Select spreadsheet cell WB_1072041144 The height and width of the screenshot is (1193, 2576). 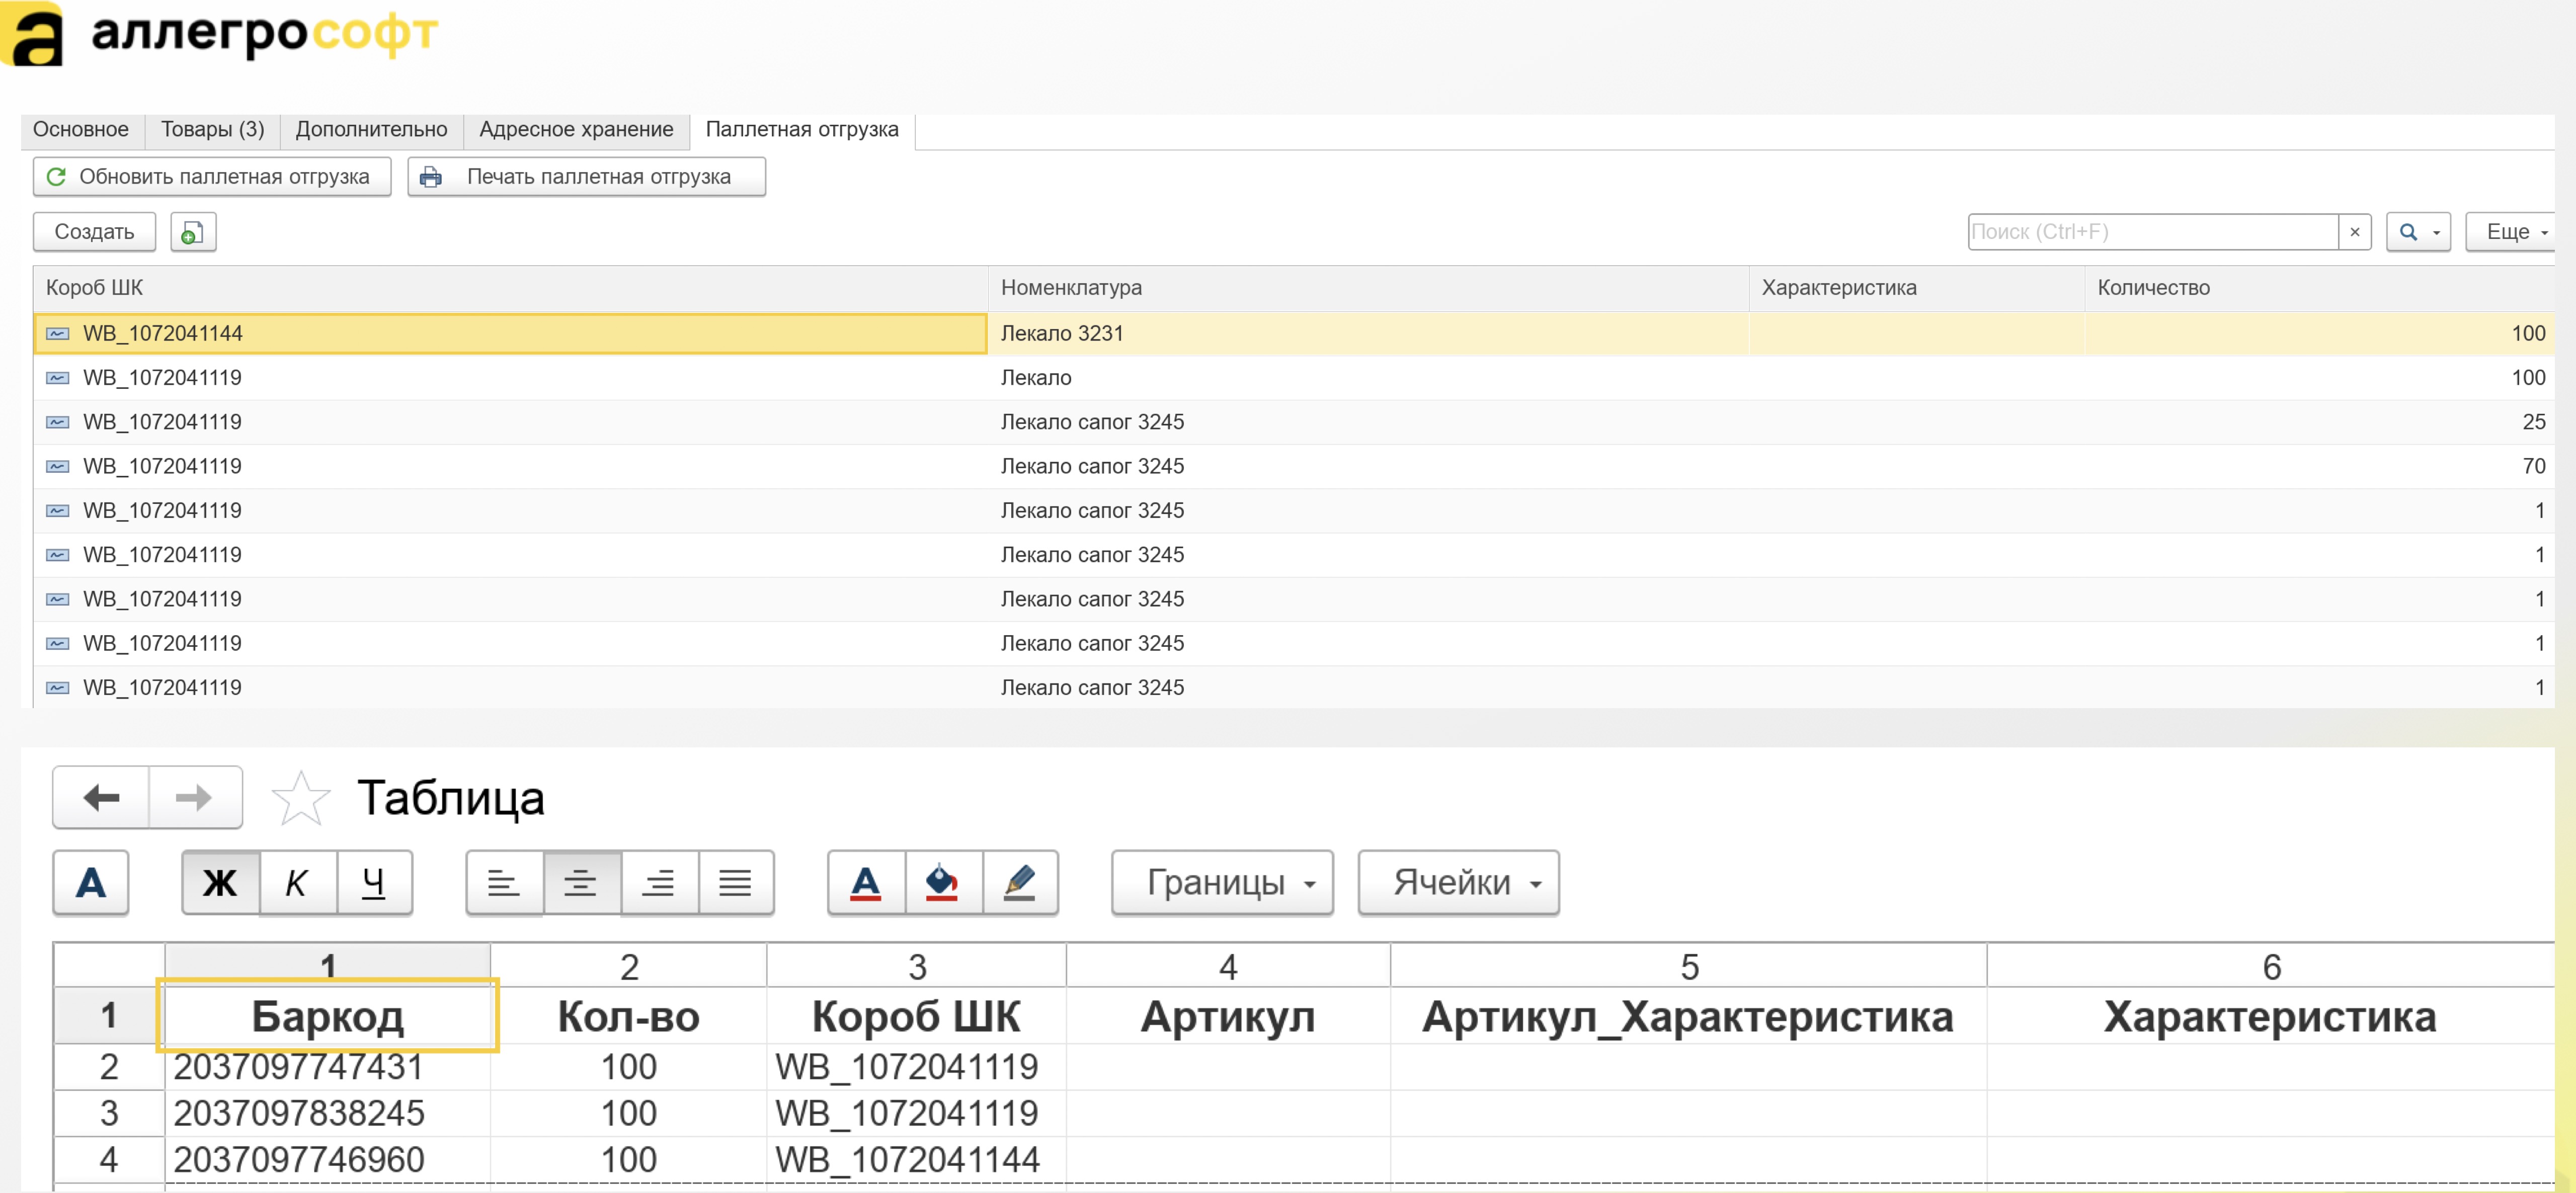point(916,1159)
